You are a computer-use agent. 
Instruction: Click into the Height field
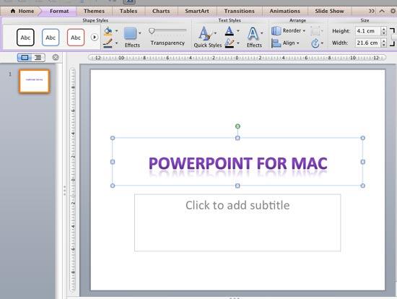368,31
